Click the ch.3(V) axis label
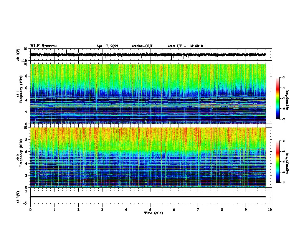 (18, 197)
